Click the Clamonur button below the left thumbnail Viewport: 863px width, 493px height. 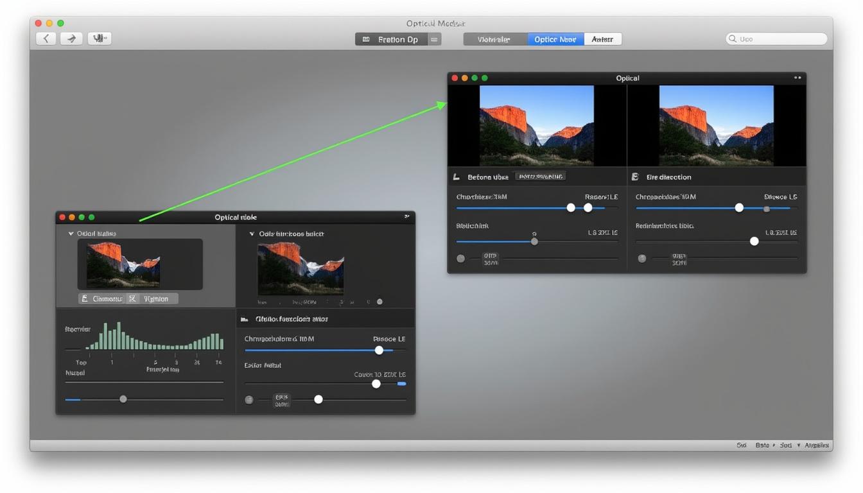click(102, 298)
